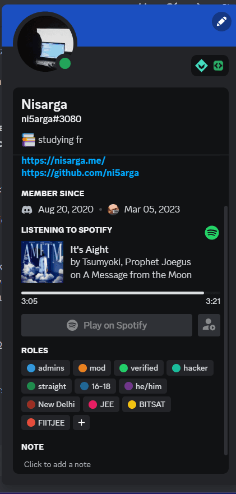Image resolution: width=236 pixels, height=494 pixels.
Task: Click the green Spotify logo icon
Action: [x=212, y=233]
